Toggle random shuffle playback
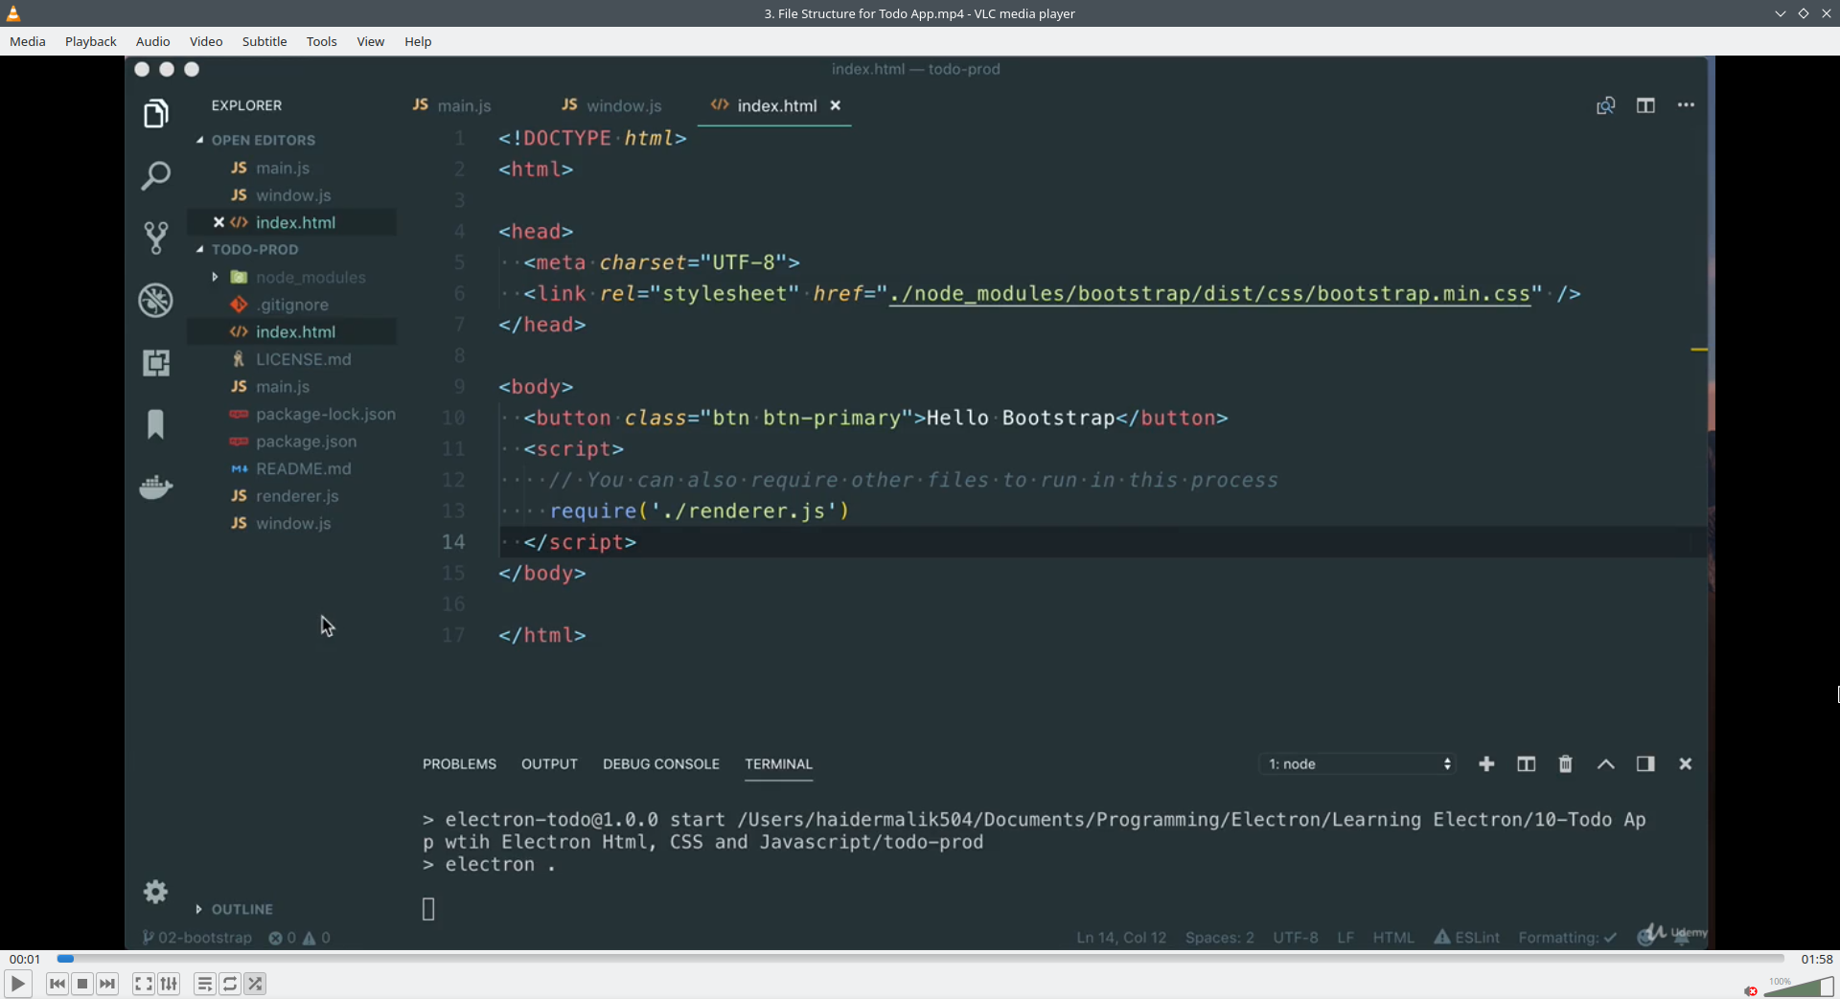 point(255,984)
